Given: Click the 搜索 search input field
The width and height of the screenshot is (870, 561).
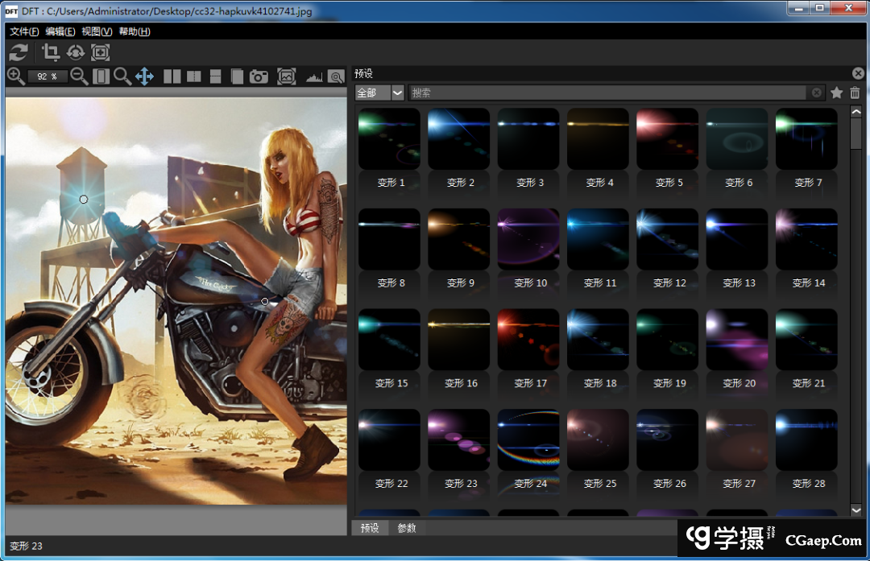Looking at the screenshot, I should (604, 93).
